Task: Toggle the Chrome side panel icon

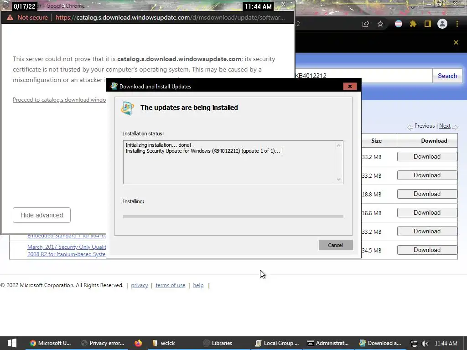Action: [x=428, y=24]
